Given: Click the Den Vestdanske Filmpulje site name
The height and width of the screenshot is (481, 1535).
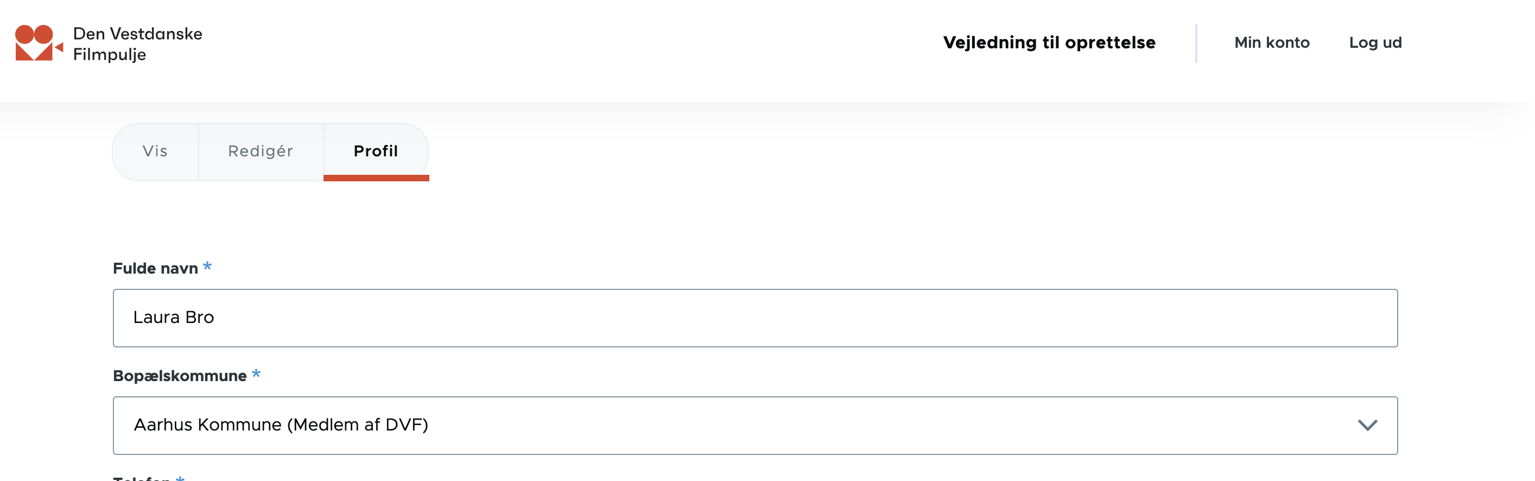Looking at the screenshot, I should click(138, 43).
